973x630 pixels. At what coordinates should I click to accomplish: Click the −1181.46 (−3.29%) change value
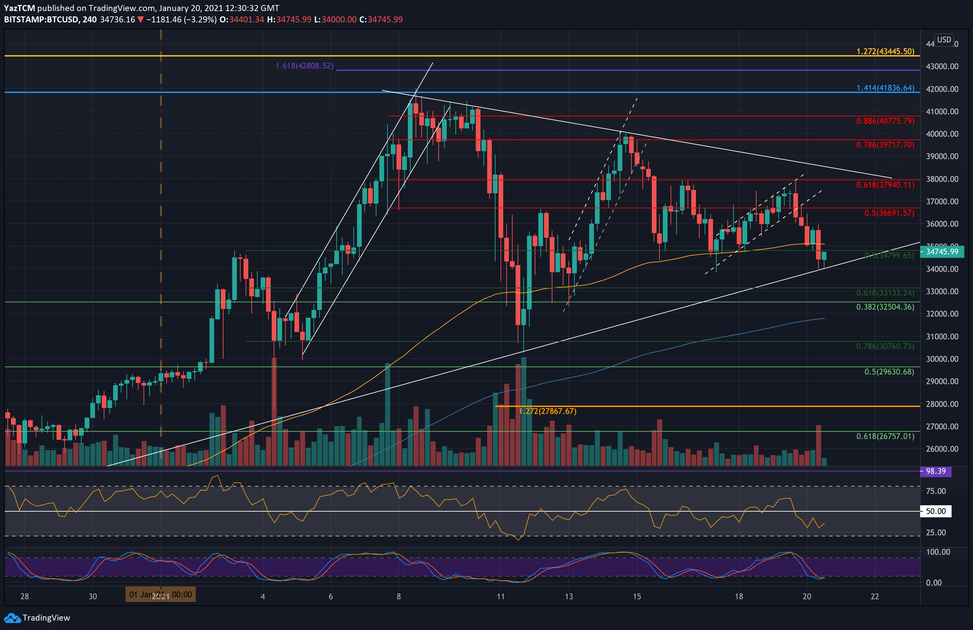click(182, 20)
